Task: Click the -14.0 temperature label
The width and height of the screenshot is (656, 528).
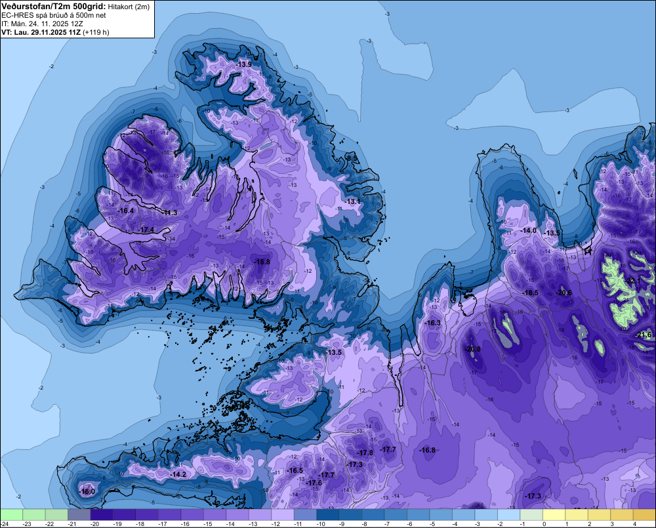Action: tap(528, 230)
